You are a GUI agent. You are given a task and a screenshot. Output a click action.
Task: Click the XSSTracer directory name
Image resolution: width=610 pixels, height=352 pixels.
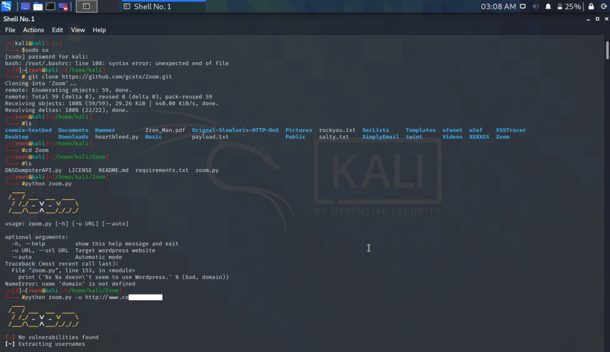(x=511, y=130)
